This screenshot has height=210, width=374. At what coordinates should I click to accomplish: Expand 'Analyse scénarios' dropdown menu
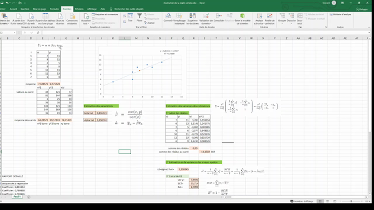(259, 19)
